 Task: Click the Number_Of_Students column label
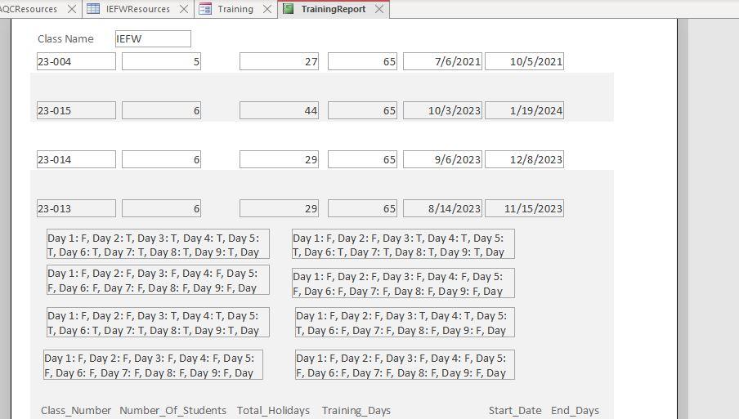tap(173, 411)
